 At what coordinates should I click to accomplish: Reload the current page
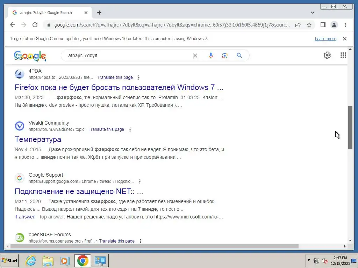[35, 25]
